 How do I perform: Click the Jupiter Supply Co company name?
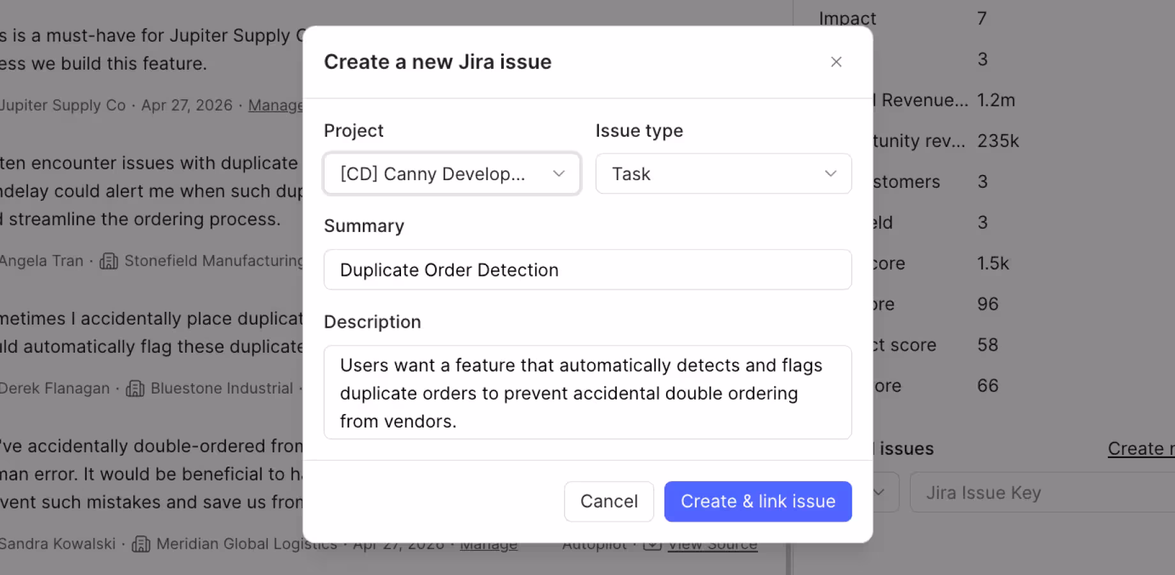63,105
